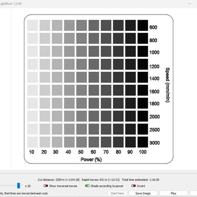Image resolution: width=197 pixels, height=197 pixels.
Task: Click the Power (%) axis label
Action: 91,160
